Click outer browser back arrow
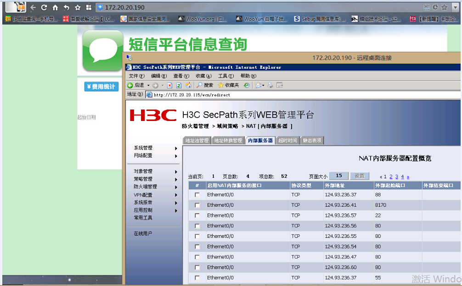 click(x=33, y=7)
